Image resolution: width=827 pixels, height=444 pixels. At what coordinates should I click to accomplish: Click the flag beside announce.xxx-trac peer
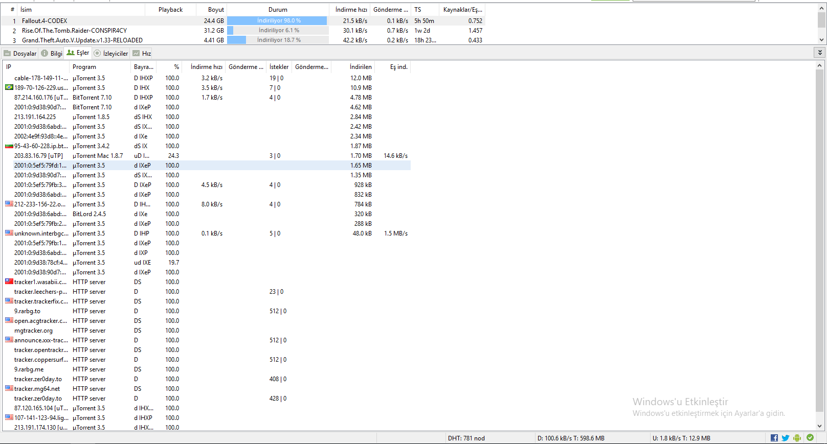pyautogui.click(x=9, y=340)
